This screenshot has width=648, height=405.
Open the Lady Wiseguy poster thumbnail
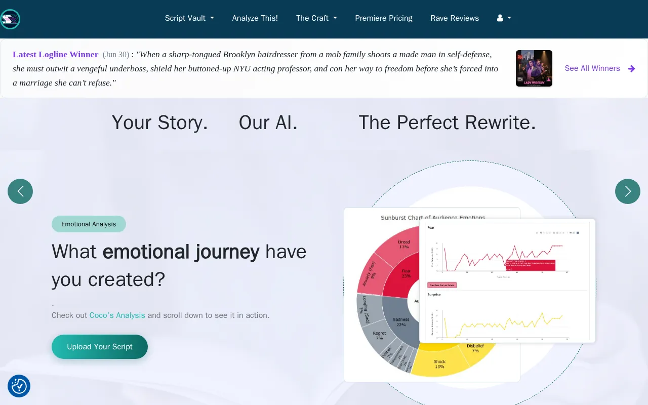pyautogui.click(x=534, y=68)
